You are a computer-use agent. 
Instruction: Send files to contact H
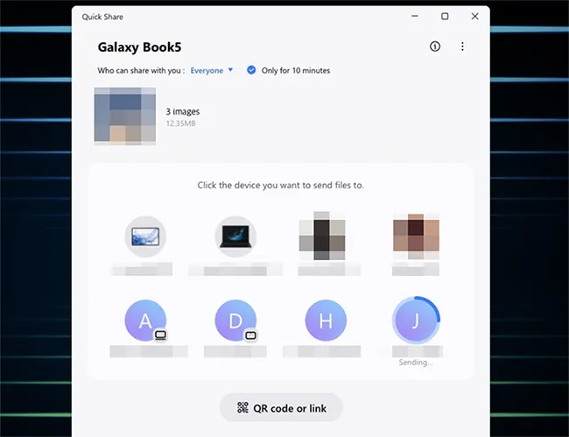click(326, 321)
